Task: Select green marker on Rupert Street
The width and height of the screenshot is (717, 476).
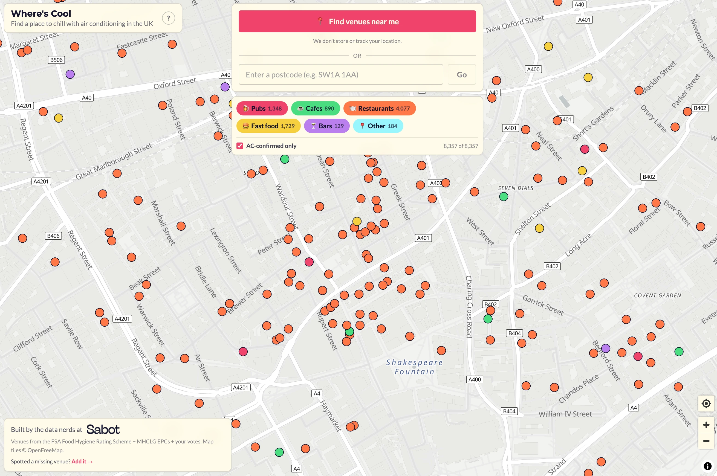Action: (349, 332)
